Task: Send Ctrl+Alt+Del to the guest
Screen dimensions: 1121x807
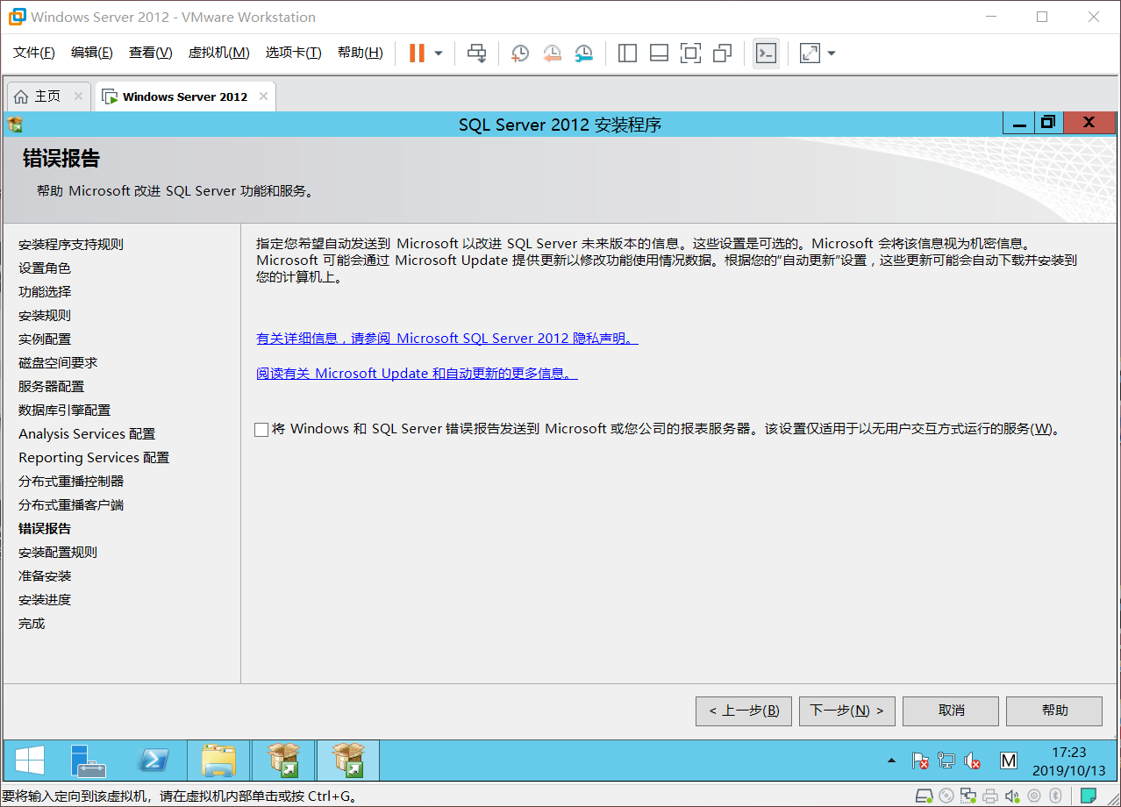Action: (x=477, y=53)
